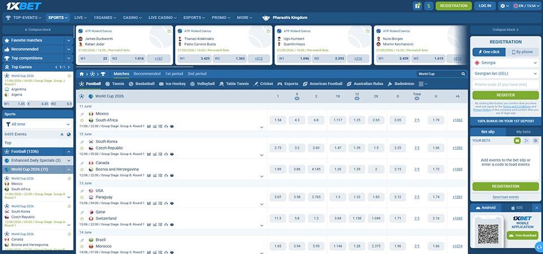Open the Pharaoh's Kingdom promo
The image size is (543, 254).
[285, 17]
